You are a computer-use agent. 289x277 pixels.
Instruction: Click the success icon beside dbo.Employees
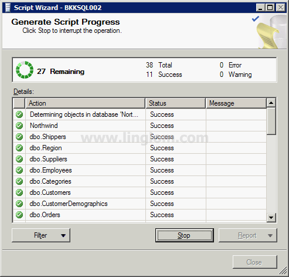pyautogui.click(x=19, y=170)
